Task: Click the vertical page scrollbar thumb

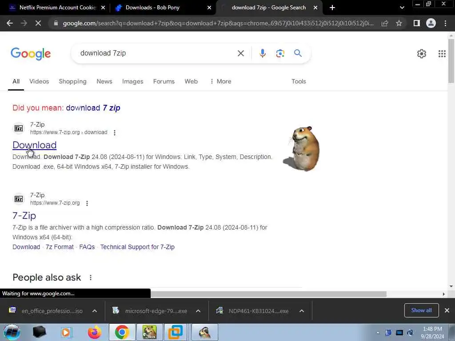Action: [x=451, y=60]
